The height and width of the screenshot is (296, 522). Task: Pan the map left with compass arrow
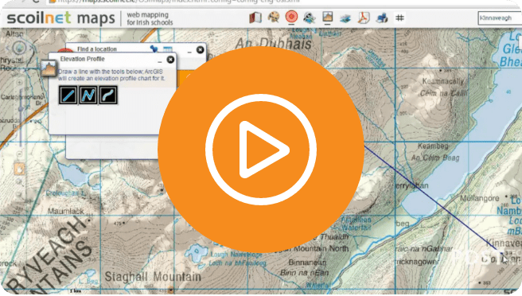click(x=8, y=49)
